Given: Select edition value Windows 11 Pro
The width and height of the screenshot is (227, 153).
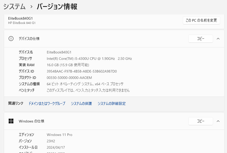Looking at the screenshot, I should pyautogui.click(x=59, y=135).
